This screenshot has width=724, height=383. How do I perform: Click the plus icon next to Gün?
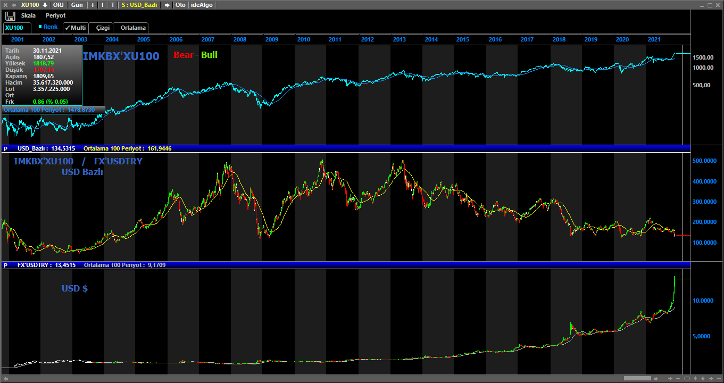[x=93, y=5]
